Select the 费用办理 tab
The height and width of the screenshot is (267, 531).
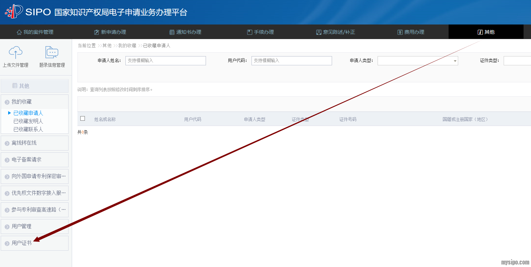pos(411,32)
